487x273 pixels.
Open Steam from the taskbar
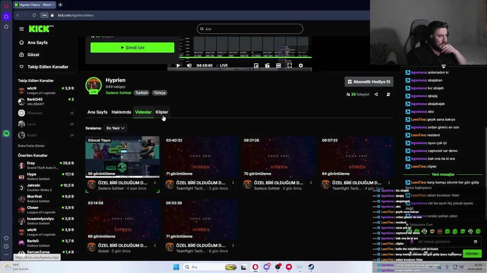tap(311, 267)
